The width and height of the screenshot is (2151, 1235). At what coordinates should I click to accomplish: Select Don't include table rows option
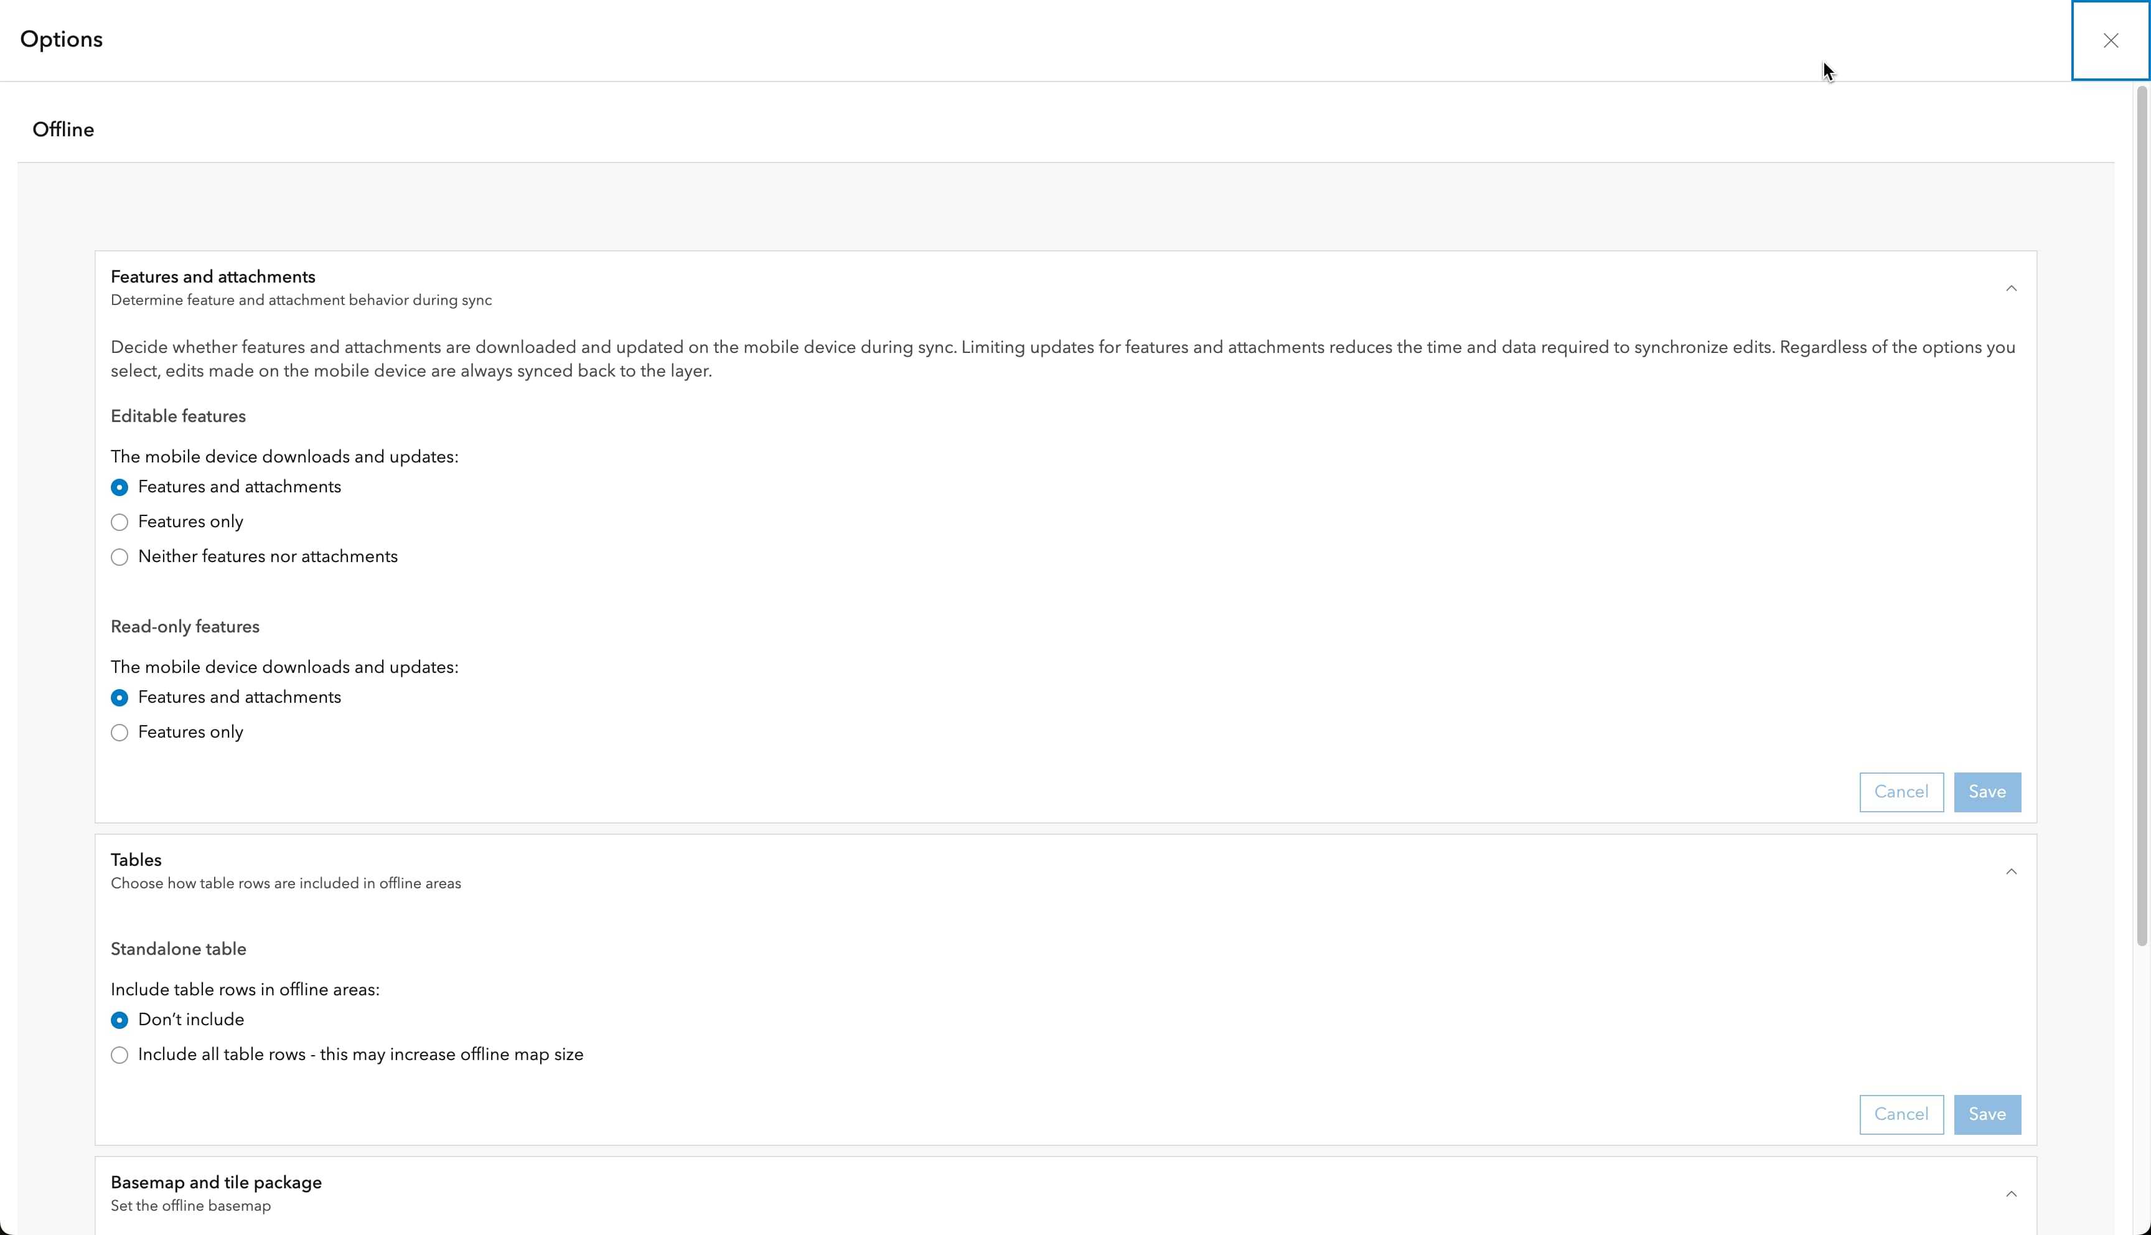(x=119, y=1020)
